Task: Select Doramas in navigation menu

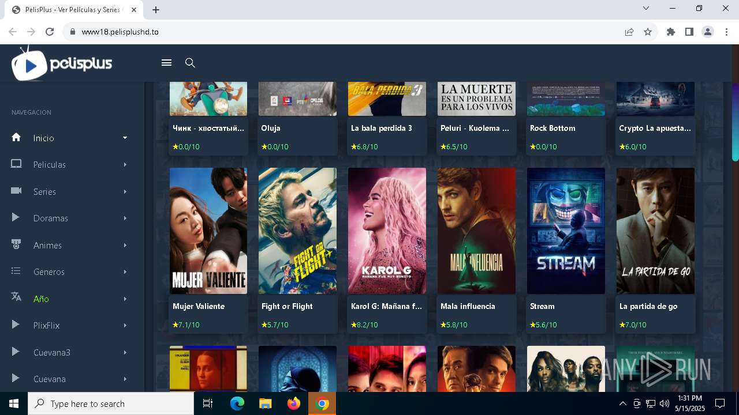Action: (x=51, y=218)
